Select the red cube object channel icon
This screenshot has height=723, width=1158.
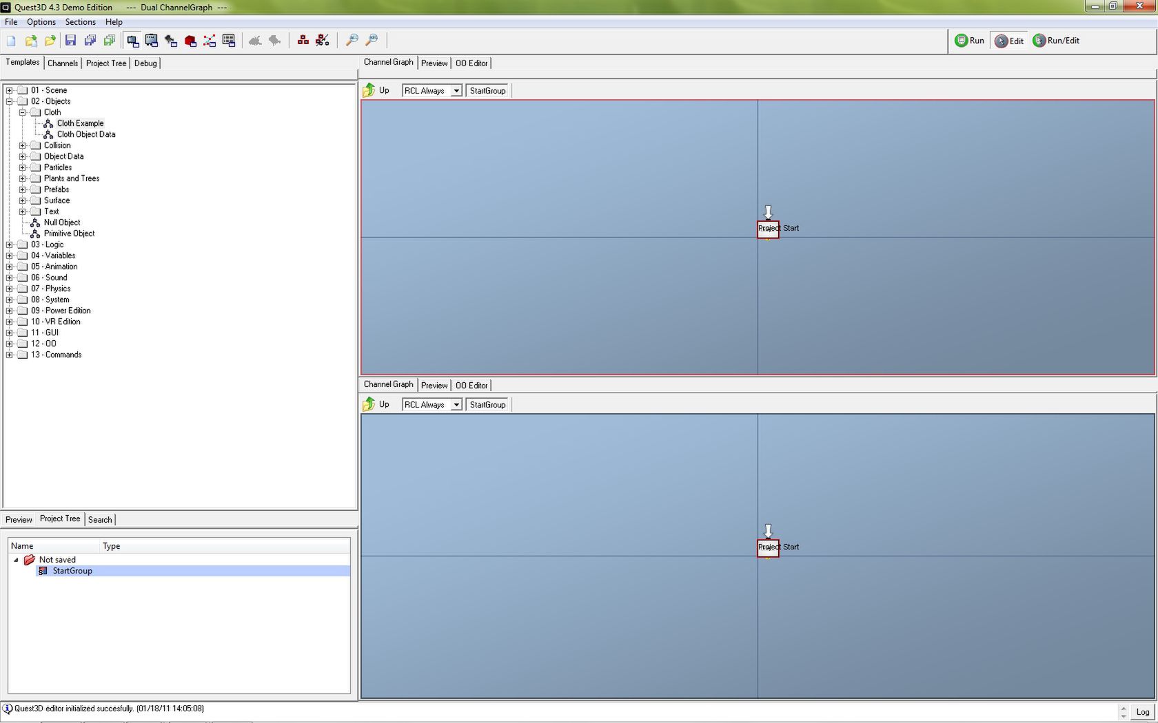pyautogui.click(x=190, y=41)
